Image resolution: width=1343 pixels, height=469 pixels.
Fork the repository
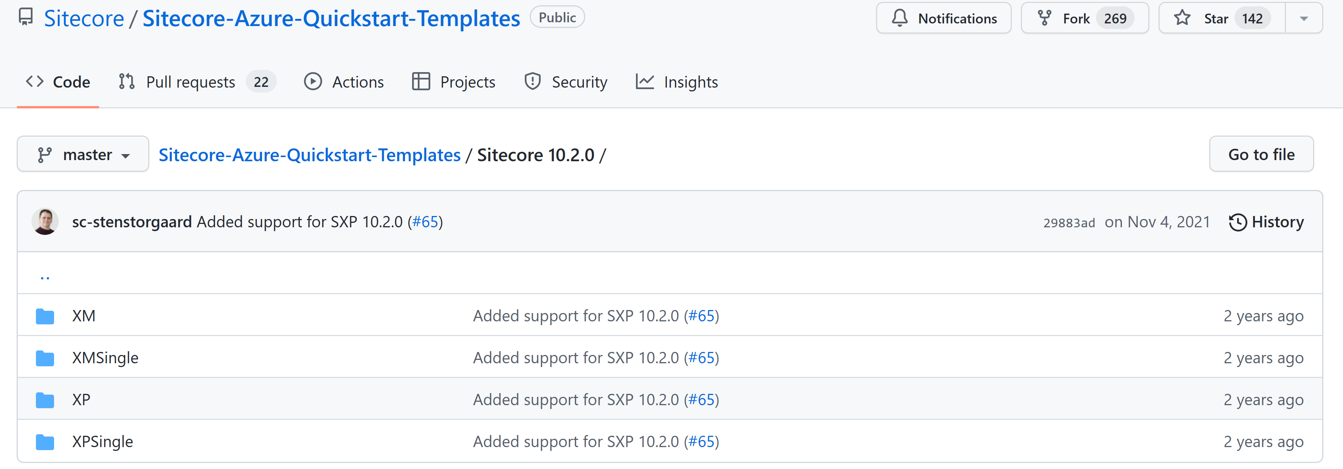click(1084, 18)
